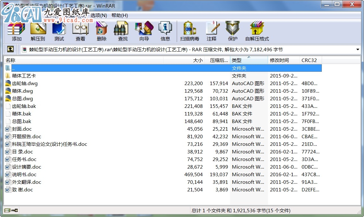Image resolution: width=364 pixels, height=217 pixels.
Task: Open the Options (选项) menu
Action: coord(99,15)
